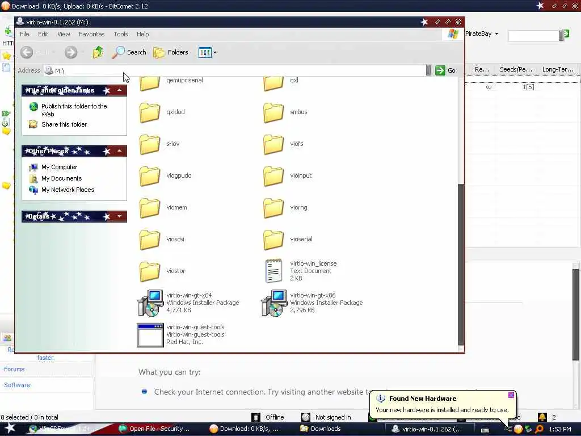
Task: Click the Forward arrow in Explorer toolbar
Action: click(71, 52)
